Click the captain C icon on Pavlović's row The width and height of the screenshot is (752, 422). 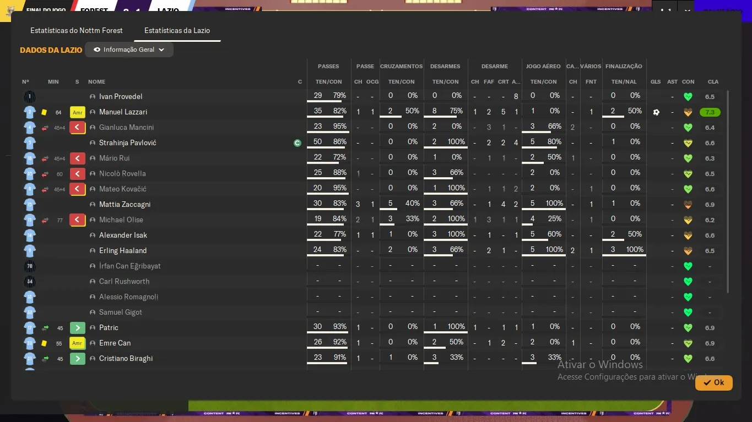297,143
